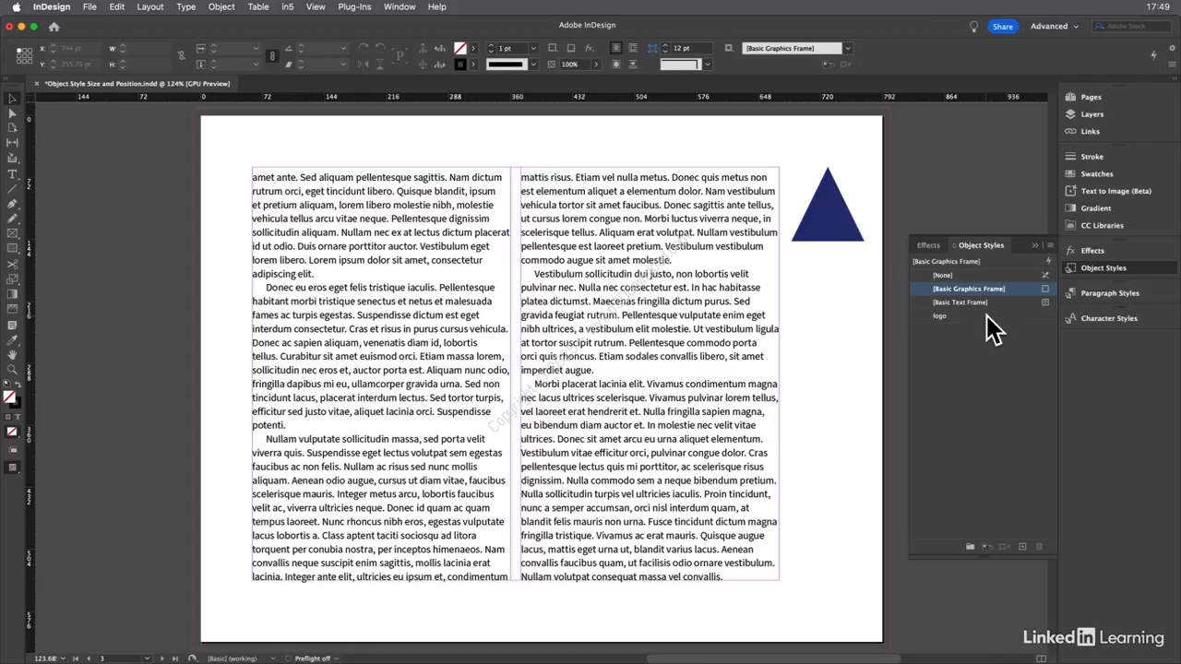Select the Hand tool

[12, 354]
